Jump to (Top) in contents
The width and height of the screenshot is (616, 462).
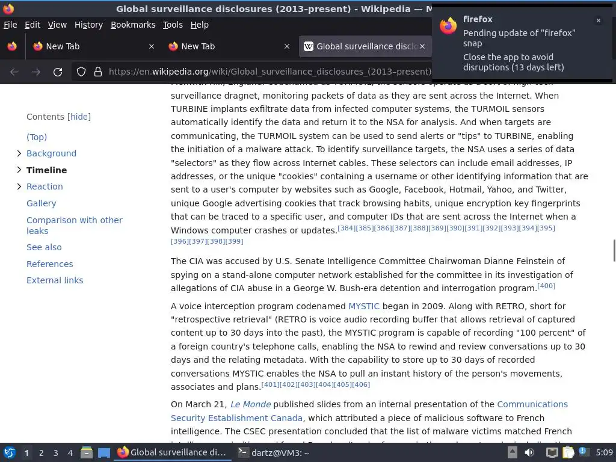pos(37,137)
